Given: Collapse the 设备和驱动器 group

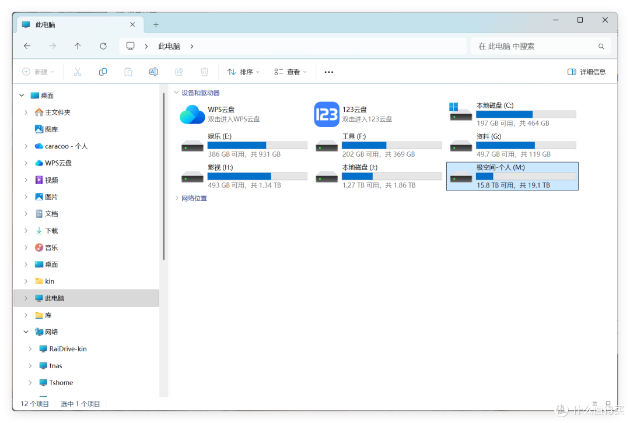Looking at the screenshot, I should pyautogui.click(x=176, y=93).
